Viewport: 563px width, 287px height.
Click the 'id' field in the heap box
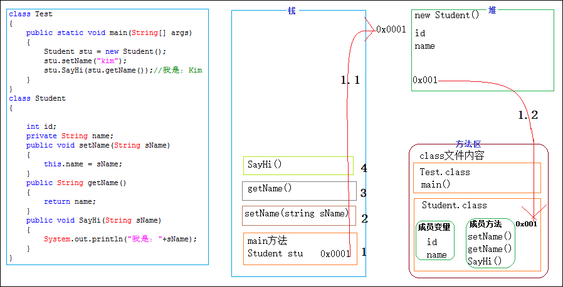point(420,33)
